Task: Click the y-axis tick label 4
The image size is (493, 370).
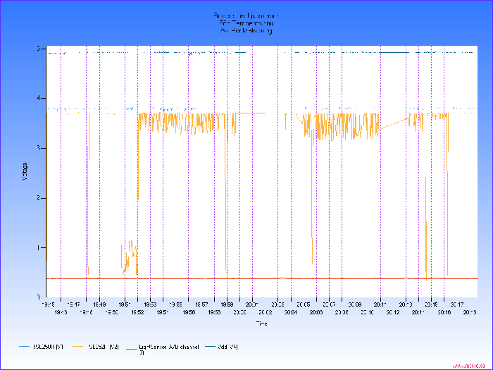Action: click(x=38, y=98)
